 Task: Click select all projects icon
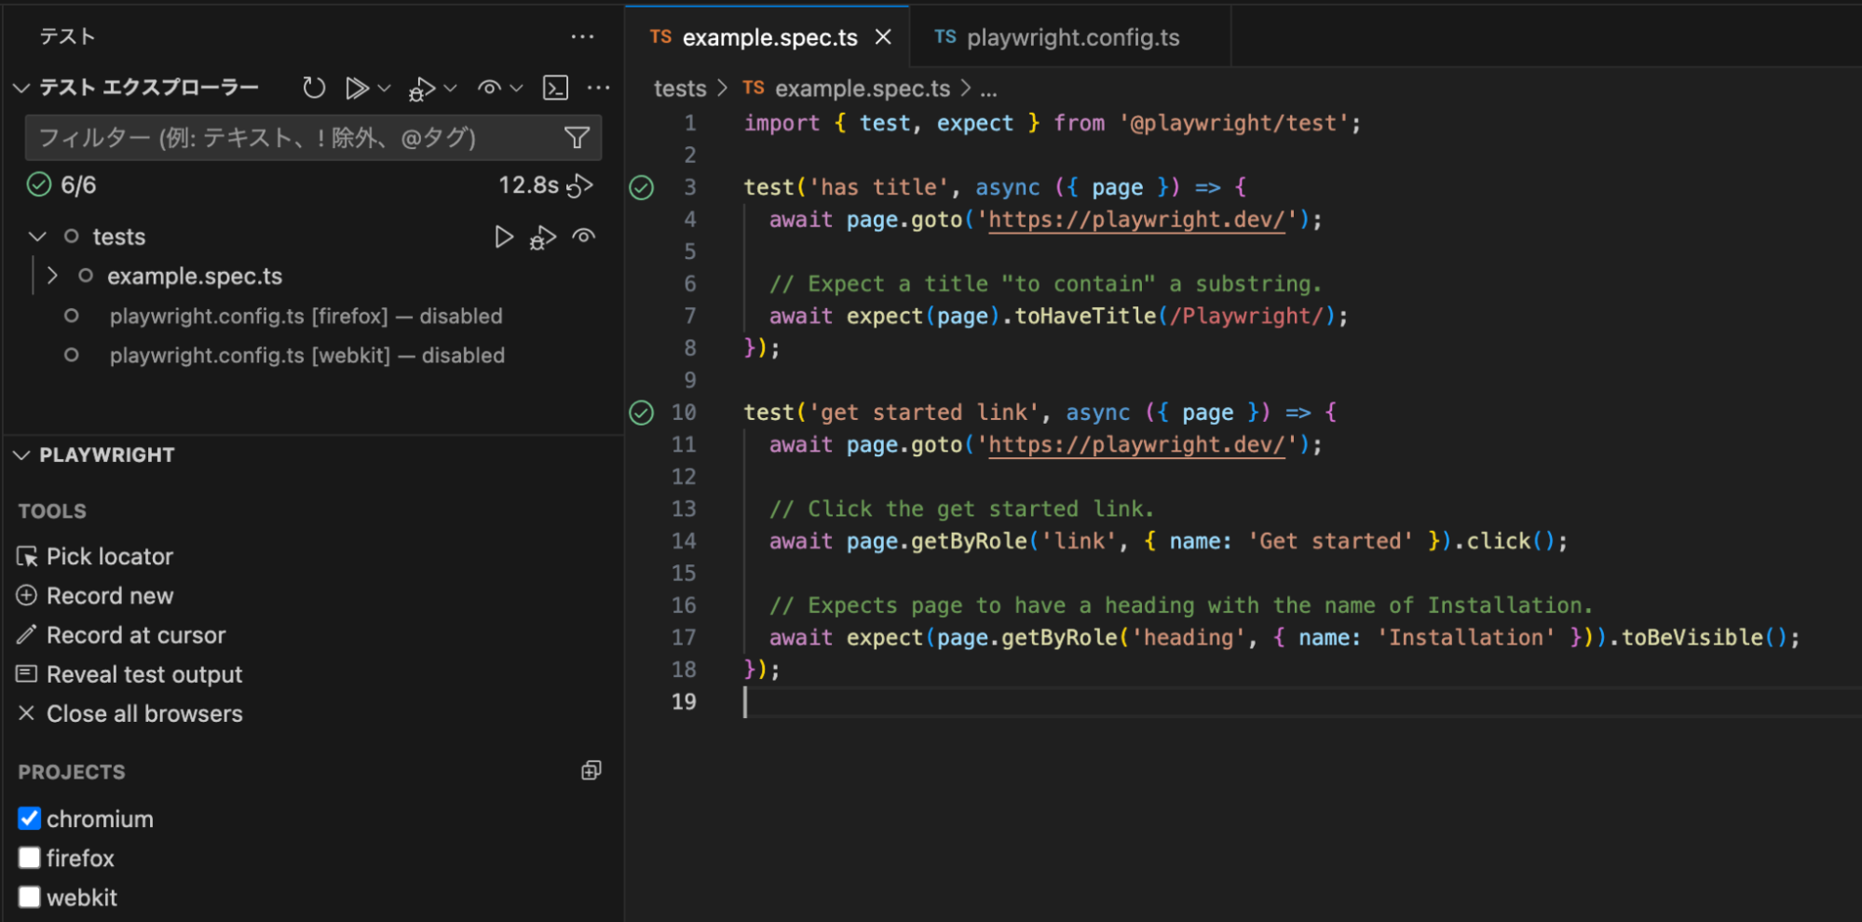point(591,770)
